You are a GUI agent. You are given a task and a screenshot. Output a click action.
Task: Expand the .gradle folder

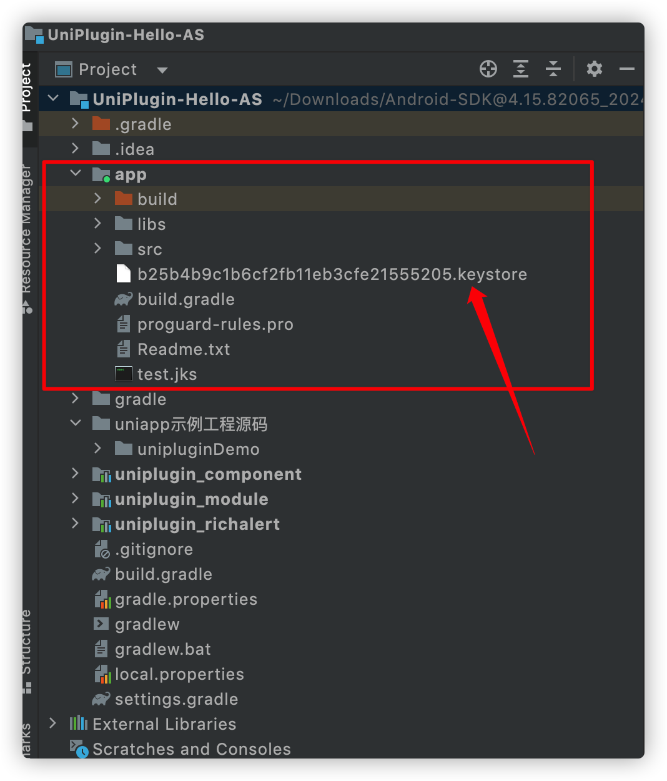click(x=76, y=123)
